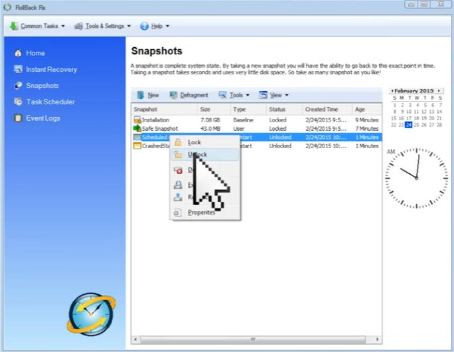
Task: Click the New snapshot toolbar icon
Action: pos(141,95)
